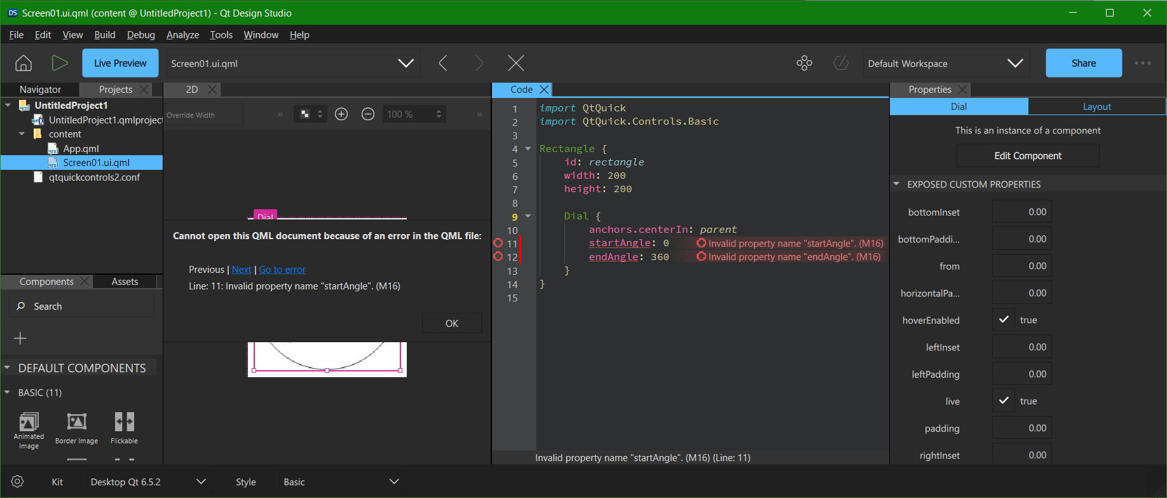Screen dimensions: 1167x498
Task: Select qtquickcontrols2.conf file
Action: (94, 177)
